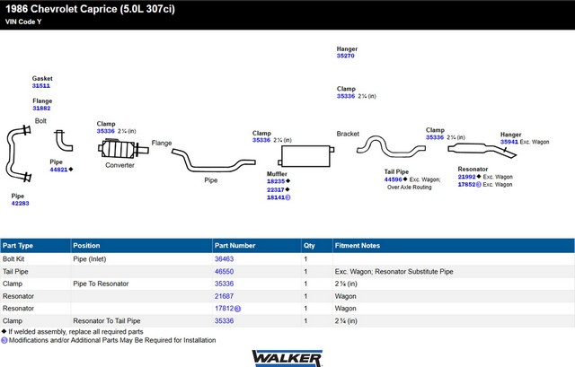Open 35336 in Pipe To Resonator row

coord(224,284)
